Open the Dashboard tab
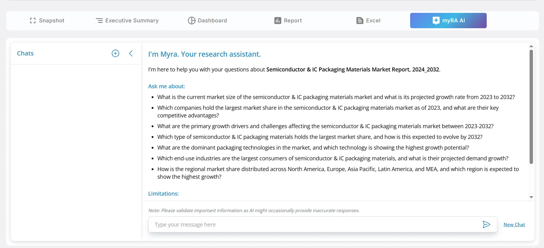 (x=207, y=21)
